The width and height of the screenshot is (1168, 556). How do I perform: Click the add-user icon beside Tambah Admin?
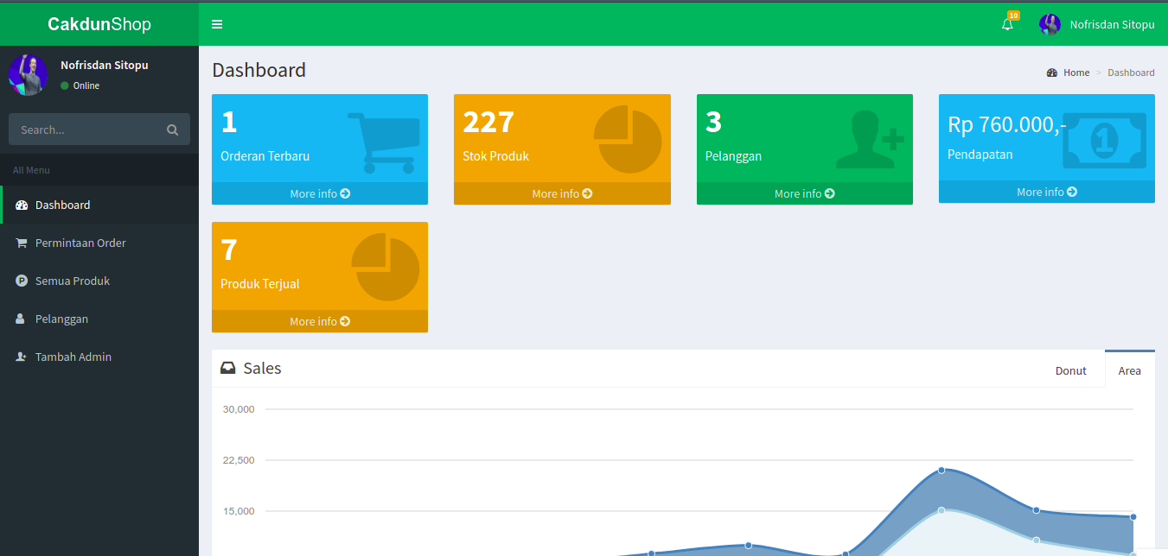click(22, 357)
